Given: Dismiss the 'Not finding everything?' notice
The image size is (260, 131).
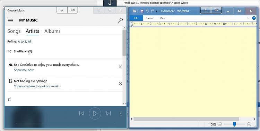Looking at the screenshot, I should (x=120, y=83).
